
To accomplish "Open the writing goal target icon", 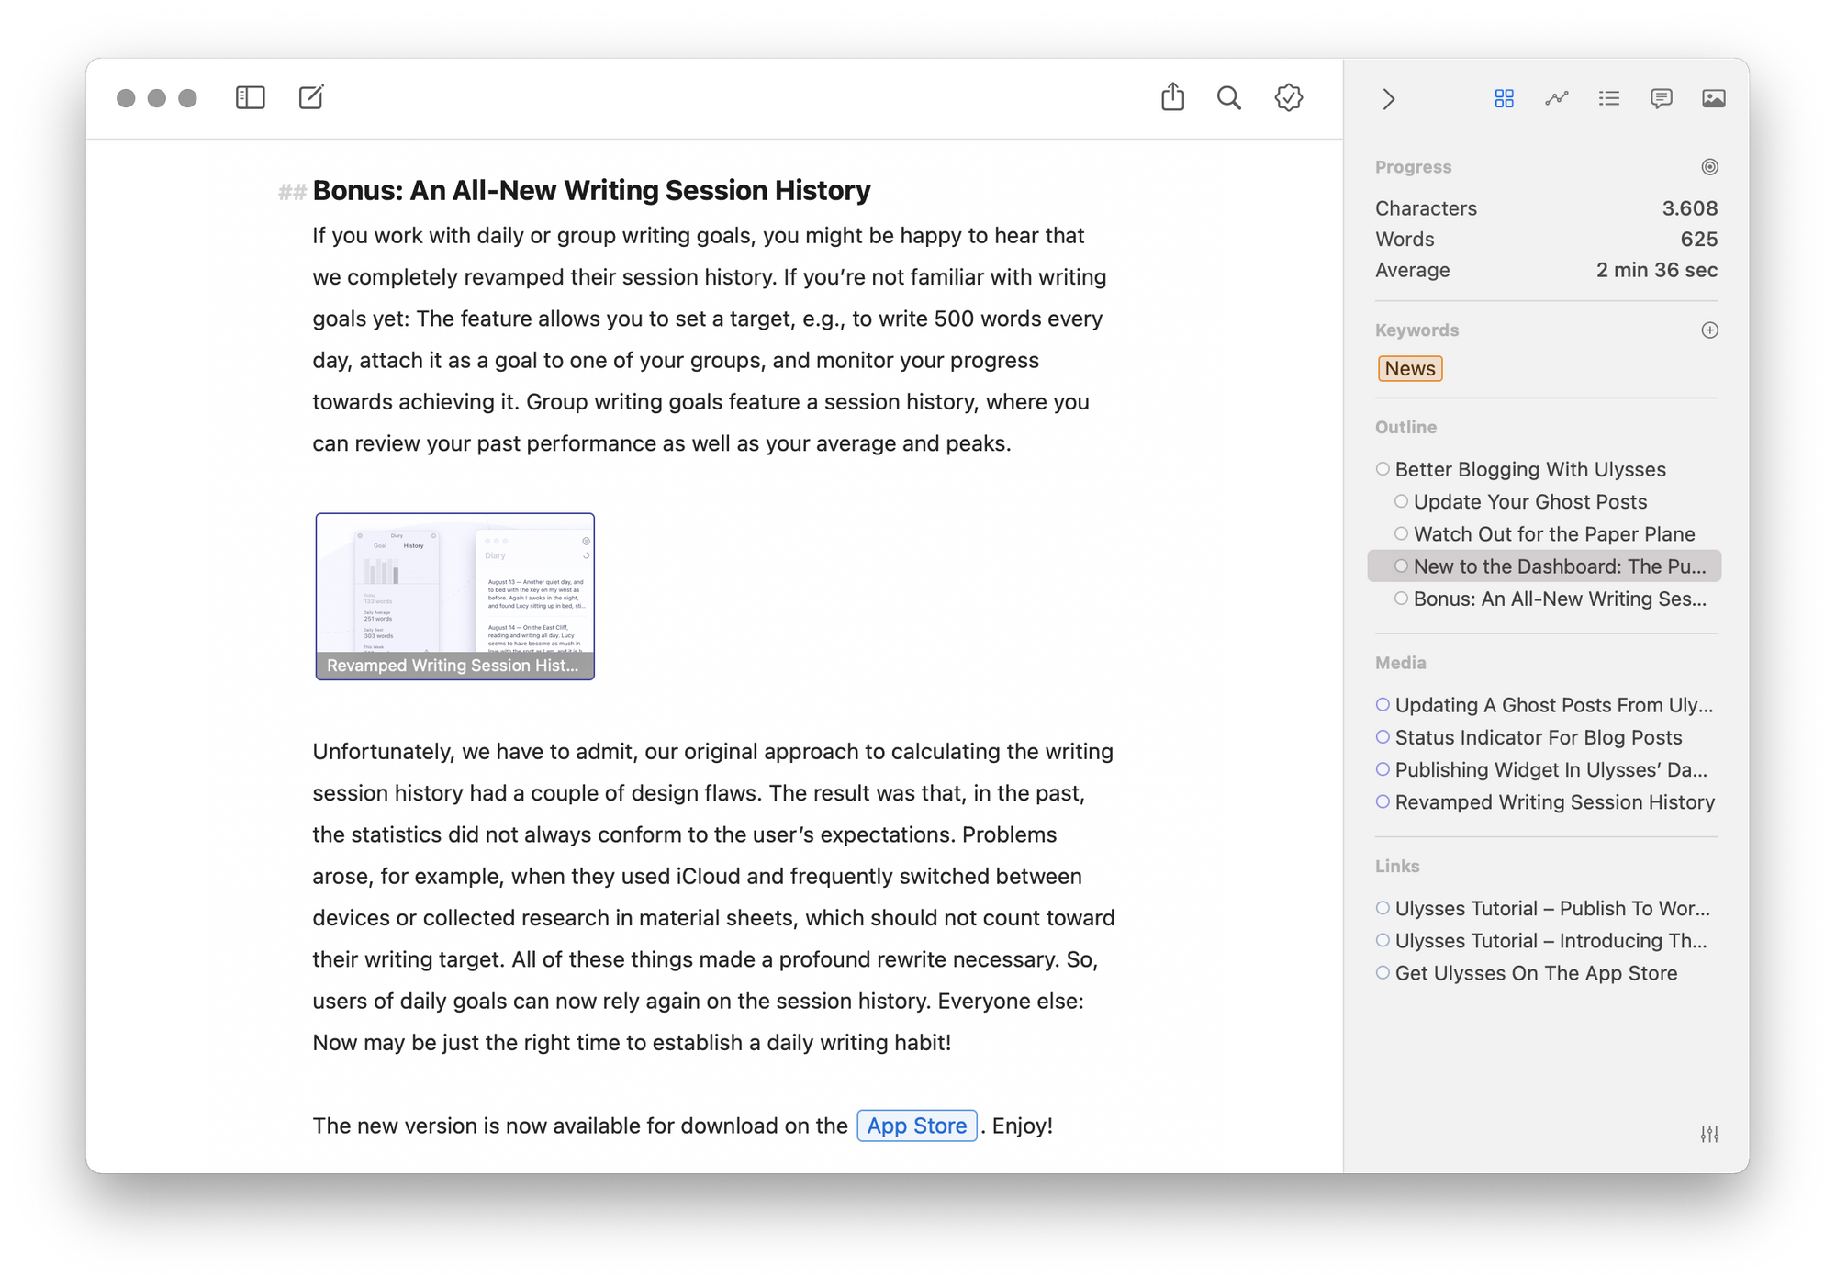I will point(1709,167).
